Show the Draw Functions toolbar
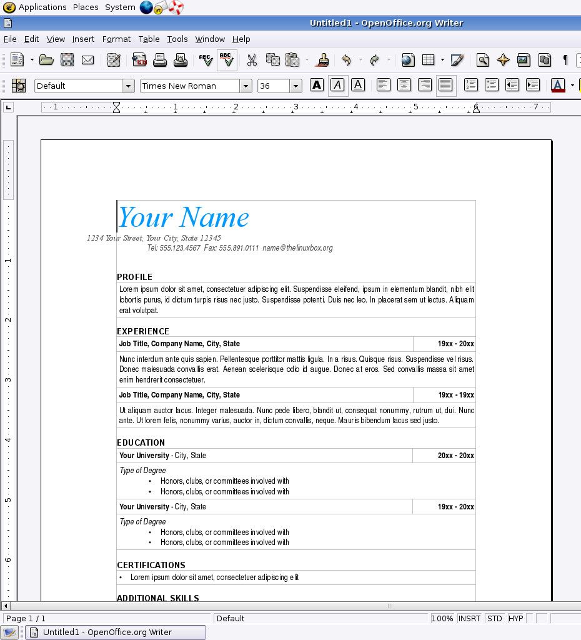The height and width of the screenshot is (640, 581). point(457,61)
